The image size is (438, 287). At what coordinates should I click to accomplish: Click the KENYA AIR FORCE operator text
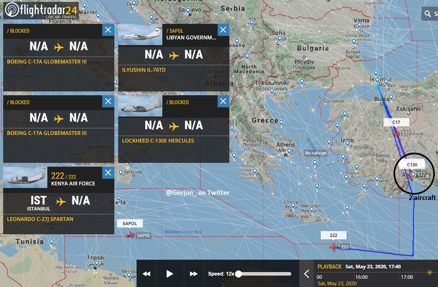point(73,184)
